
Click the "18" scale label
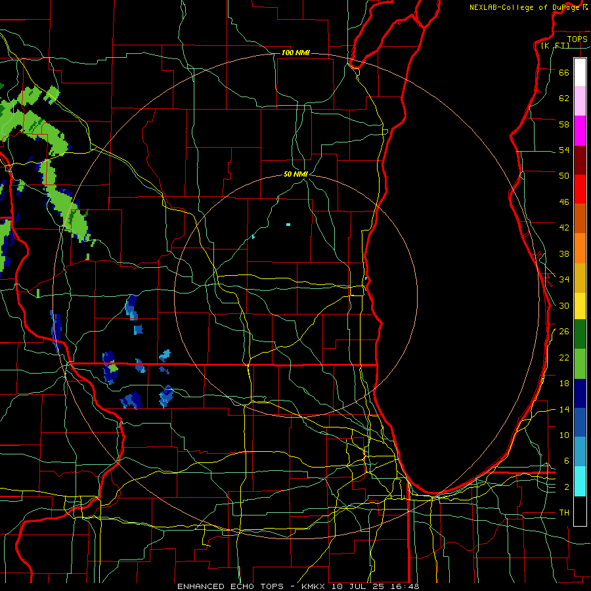pyautogui.click(x=564, y=383)
